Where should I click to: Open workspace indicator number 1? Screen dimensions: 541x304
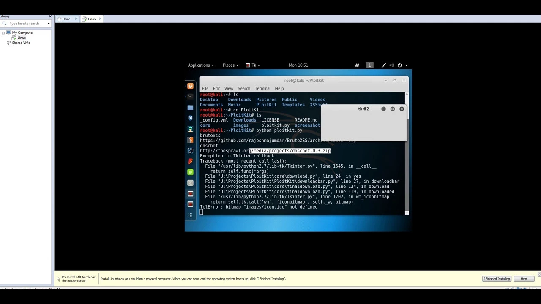click(x=370, y=65)
